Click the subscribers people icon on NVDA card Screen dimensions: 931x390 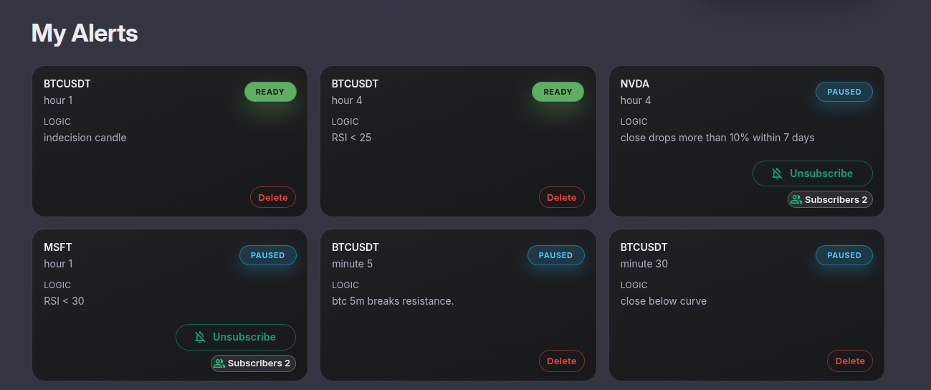796,199
